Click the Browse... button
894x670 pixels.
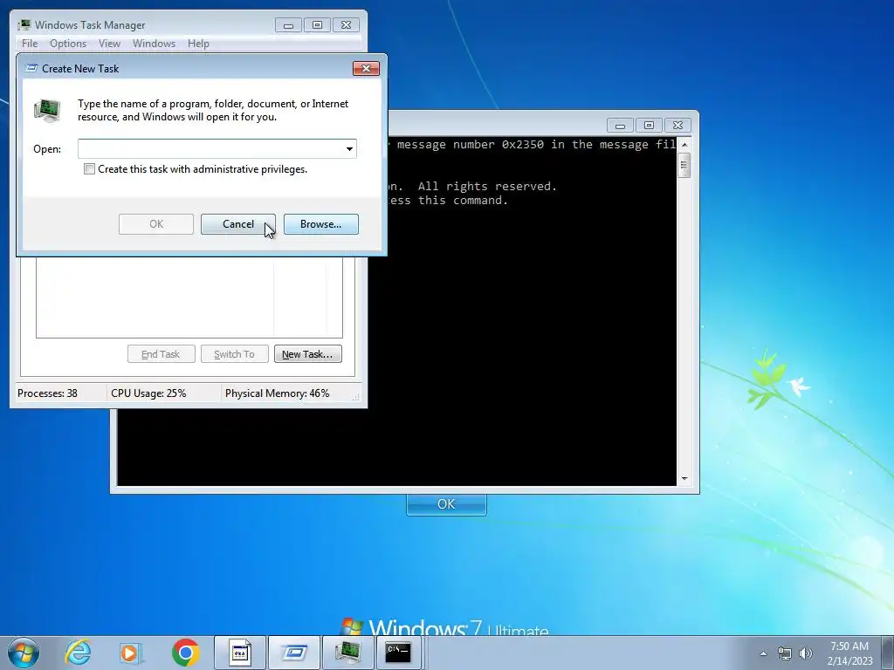(x=321, y=224)
